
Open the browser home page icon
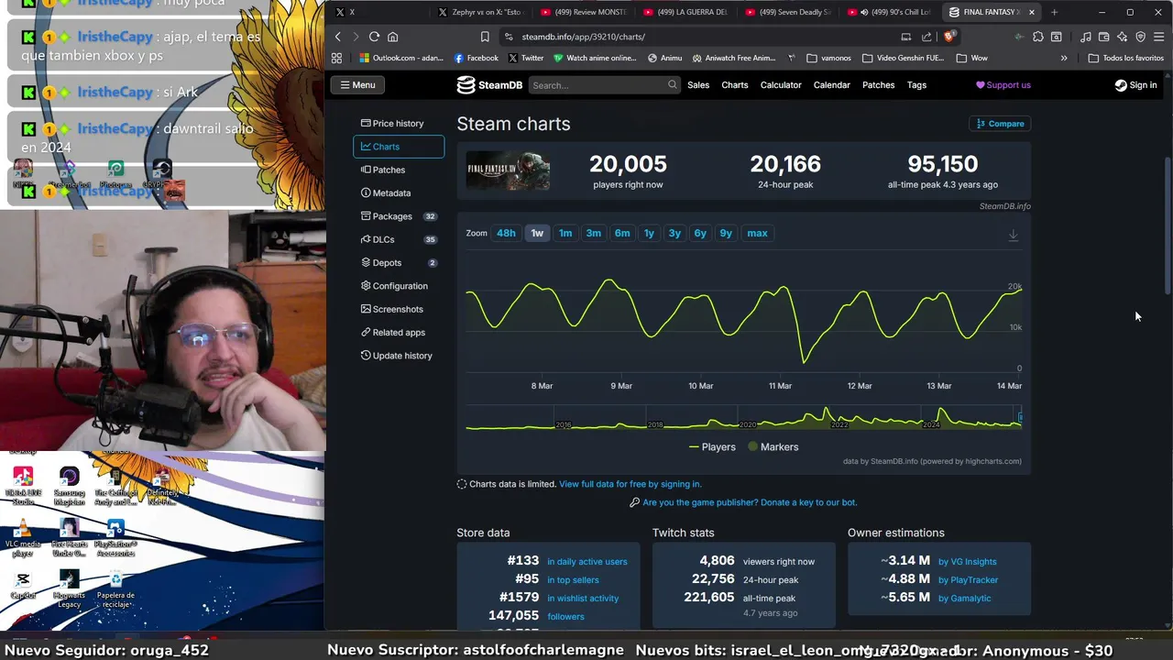tap(392, 37)
